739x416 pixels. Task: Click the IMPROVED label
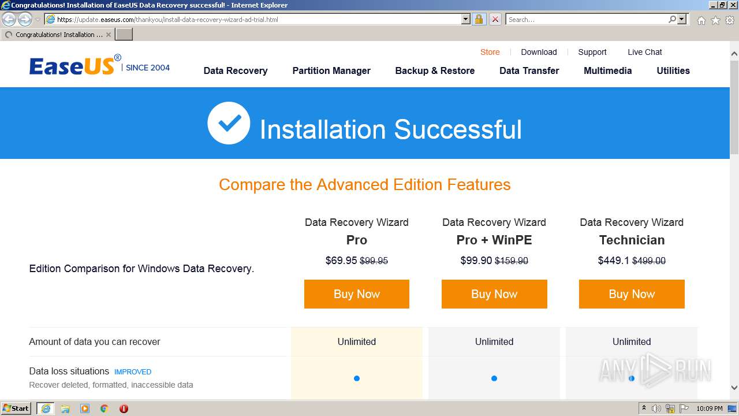pos(133,372)
